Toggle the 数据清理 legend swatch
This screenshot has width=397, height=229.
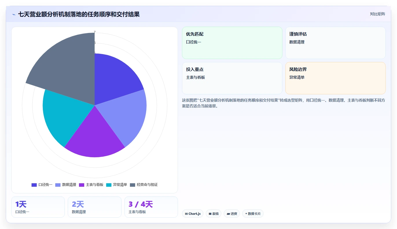pyautogui.click(x=58, y=185)
